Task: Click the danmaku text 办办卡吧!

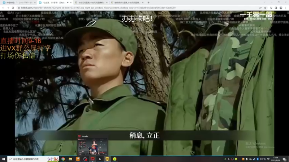Action: coord(137,19)
